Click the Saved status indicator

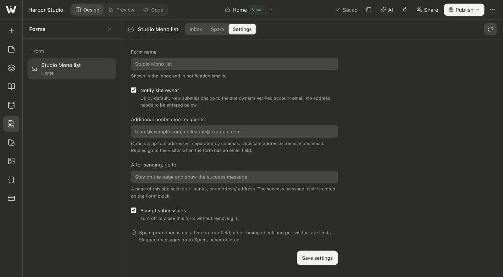346,10
